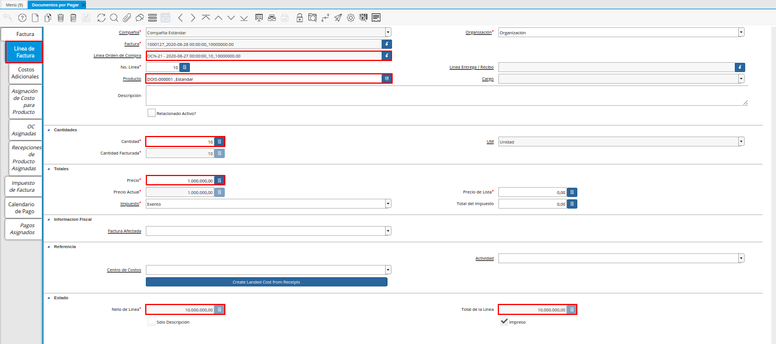Click the product info barcode icon
The image size is (776, 344).
364,17
